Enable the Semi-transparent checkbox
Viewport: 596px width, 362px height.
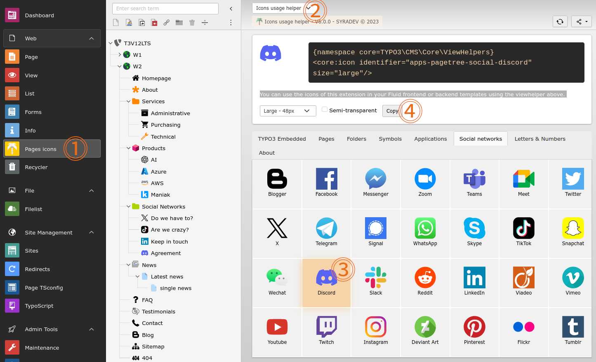click(x=325, y=109)
